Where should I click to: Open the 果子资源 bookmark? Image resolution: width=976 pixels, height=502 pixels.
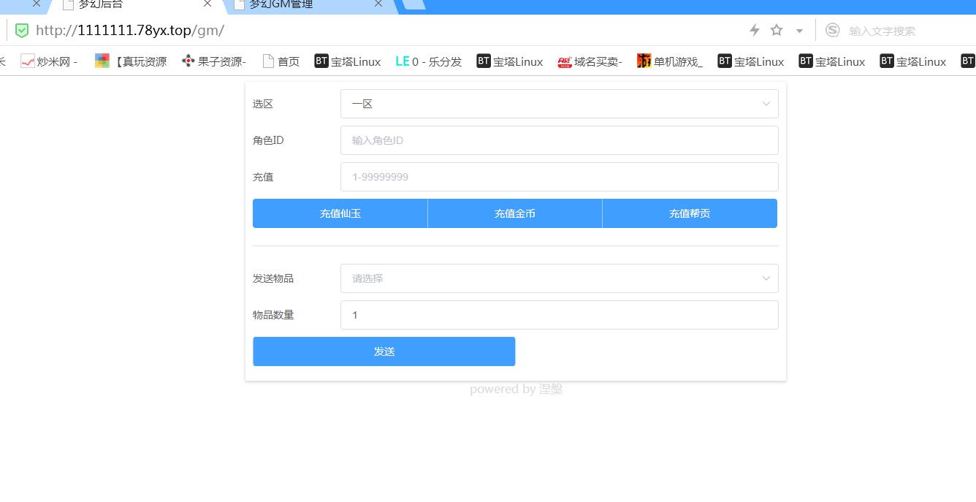pos(214,61)
